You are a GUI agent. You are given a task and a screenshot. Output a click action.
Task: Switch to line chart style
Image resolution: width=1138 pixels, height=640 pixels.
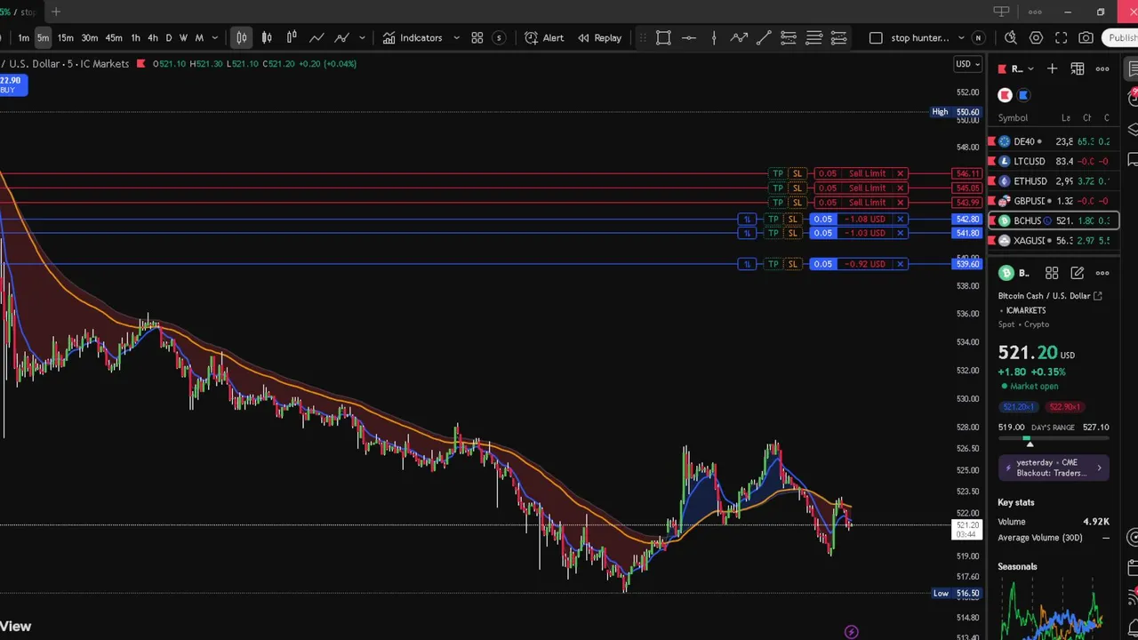tap(317, 37)
